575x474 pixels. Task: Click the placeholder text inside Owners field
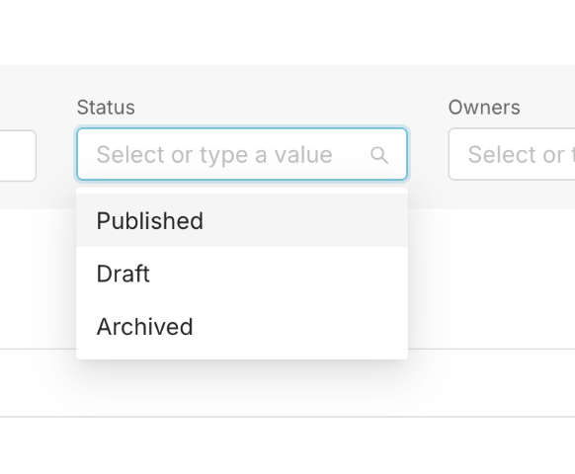(521, 155)
